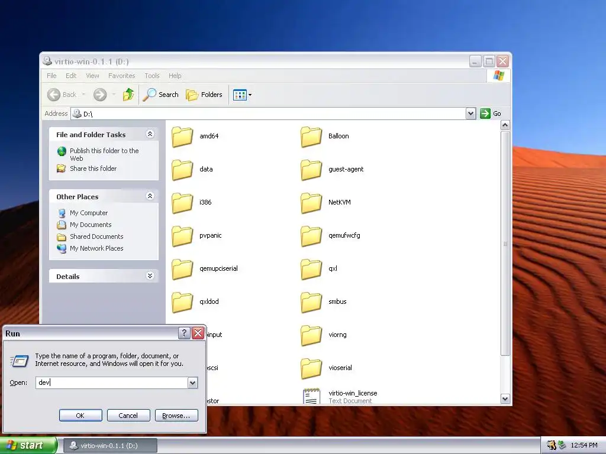Select the qxldod folder icon
Viewport: 606px width, 454px height.
(182, 303)
